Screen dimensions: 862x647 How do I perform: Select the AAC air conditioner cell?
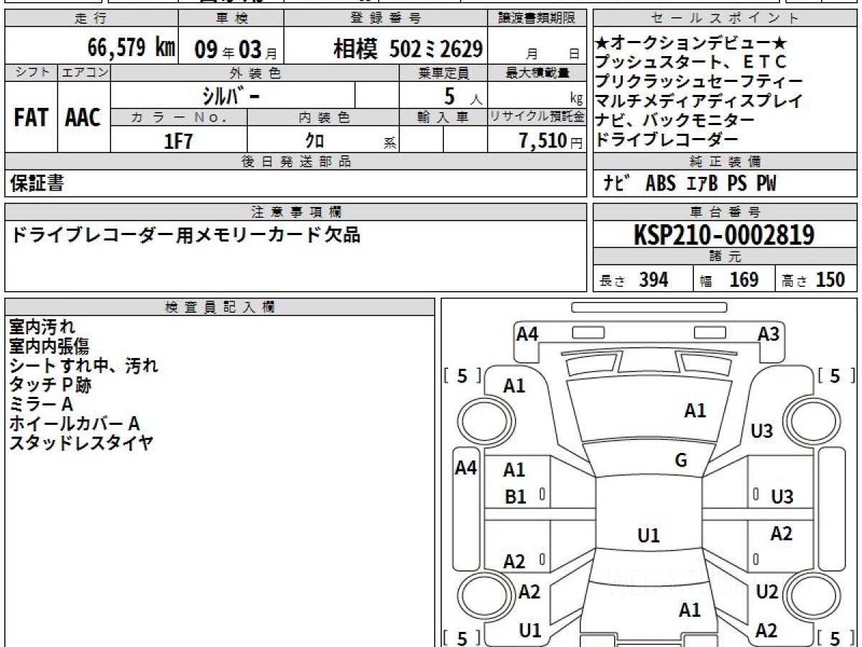(83, 118)
